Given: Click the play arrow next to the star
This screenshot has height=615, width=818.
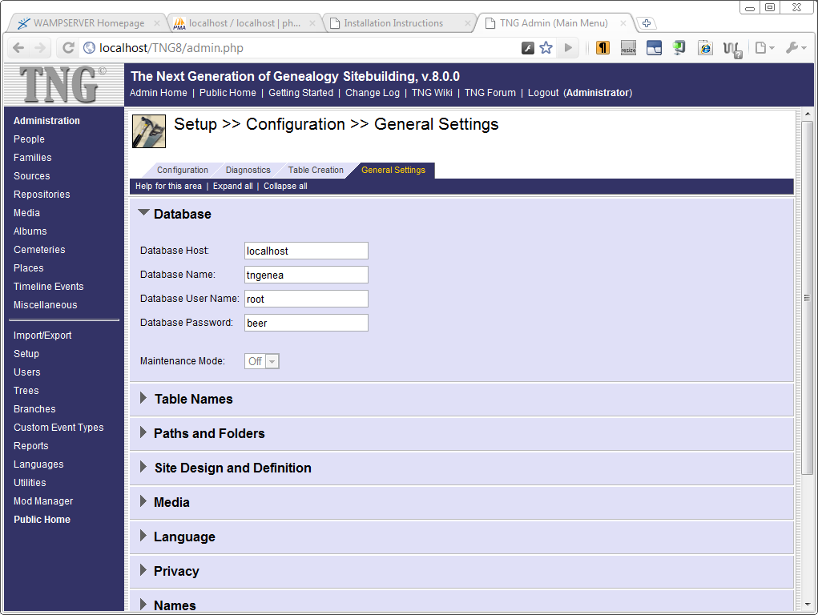Looking at the screenshot, I should [x=568, y=48].
